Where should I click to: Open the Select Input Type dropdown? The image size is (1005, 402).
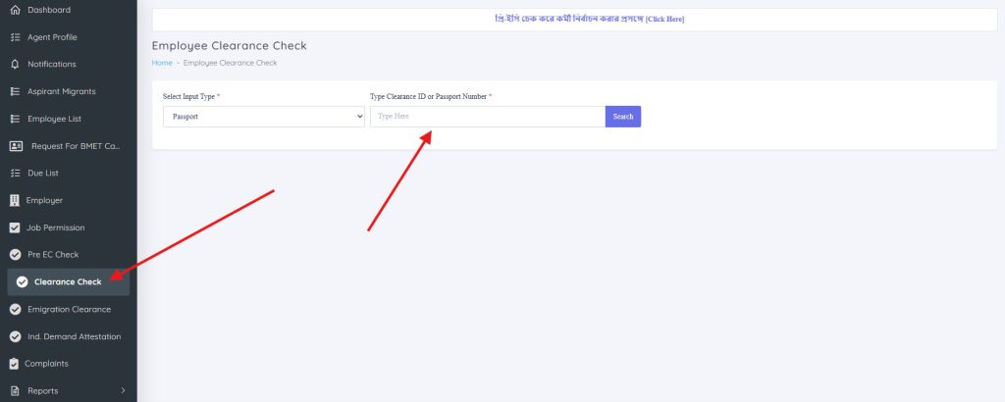[263, 117]
